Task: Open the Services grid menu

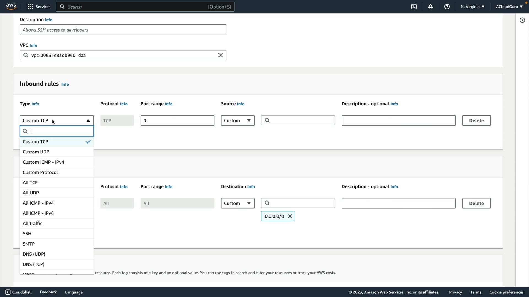Action: 39,7
